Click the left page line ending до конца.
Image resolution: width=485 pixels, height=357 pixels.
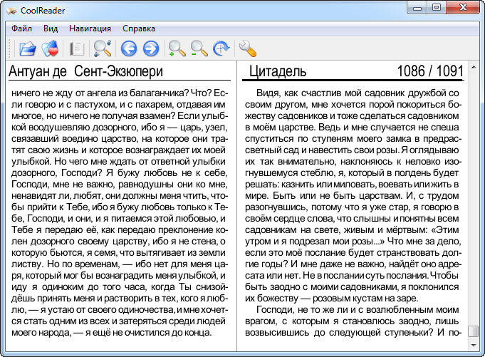click(112, 333)
